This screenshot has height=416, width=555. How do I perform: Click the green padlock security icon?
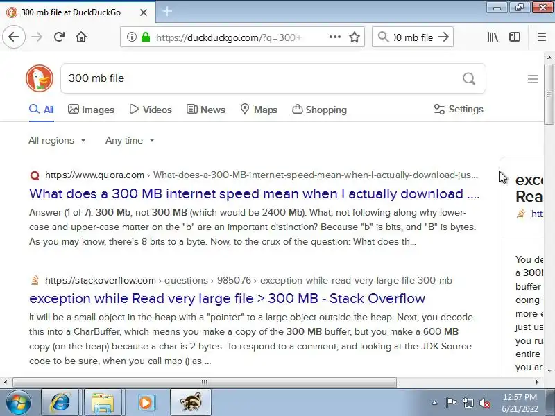click(146, 37)
